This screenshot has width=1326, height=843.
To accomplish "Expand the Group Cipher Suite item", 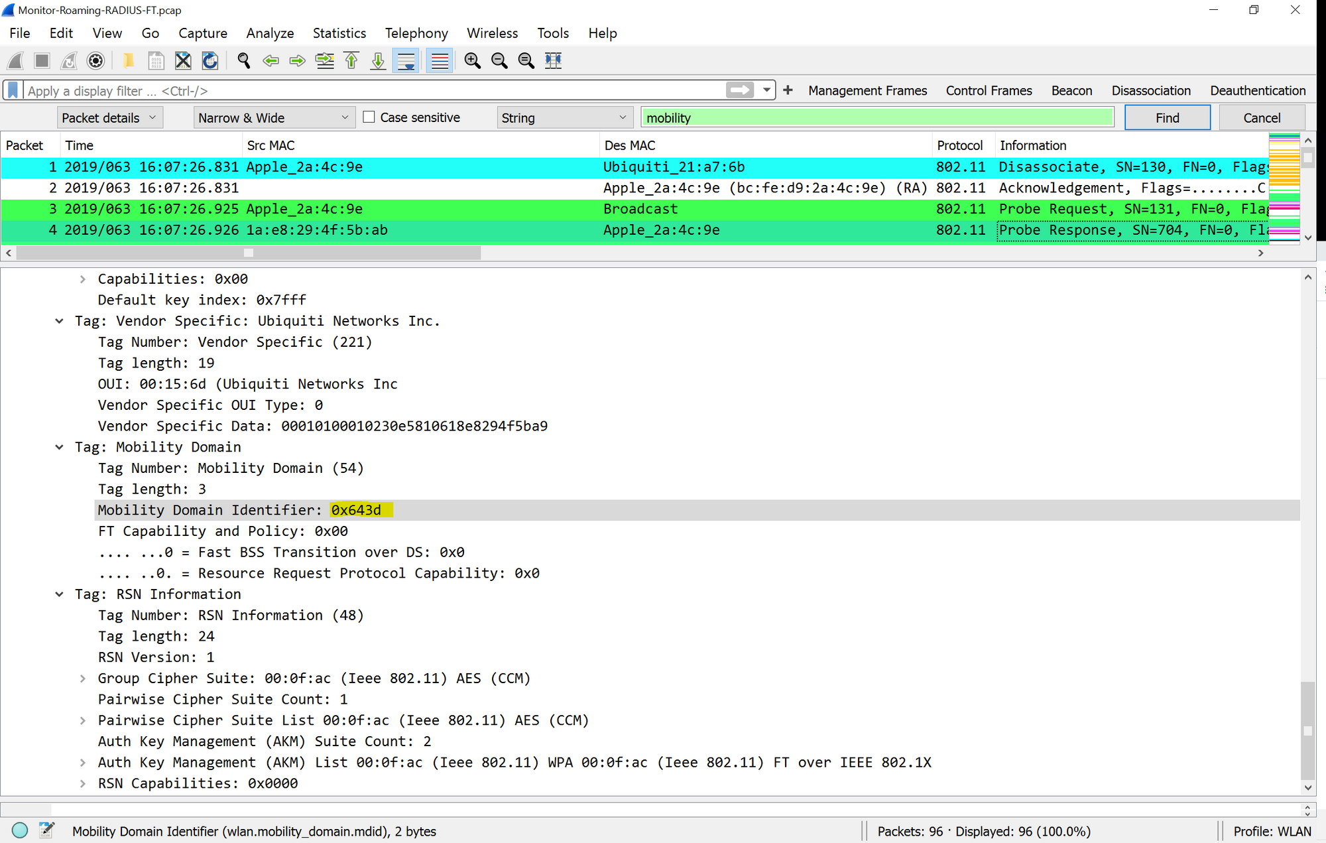I will pos(83,679).
